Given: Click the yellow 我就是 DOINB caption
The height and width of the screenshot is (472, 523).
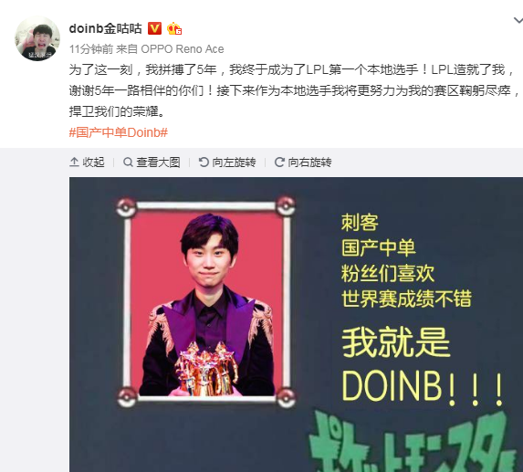Looking at the screenshot, I should coord(423,365).
